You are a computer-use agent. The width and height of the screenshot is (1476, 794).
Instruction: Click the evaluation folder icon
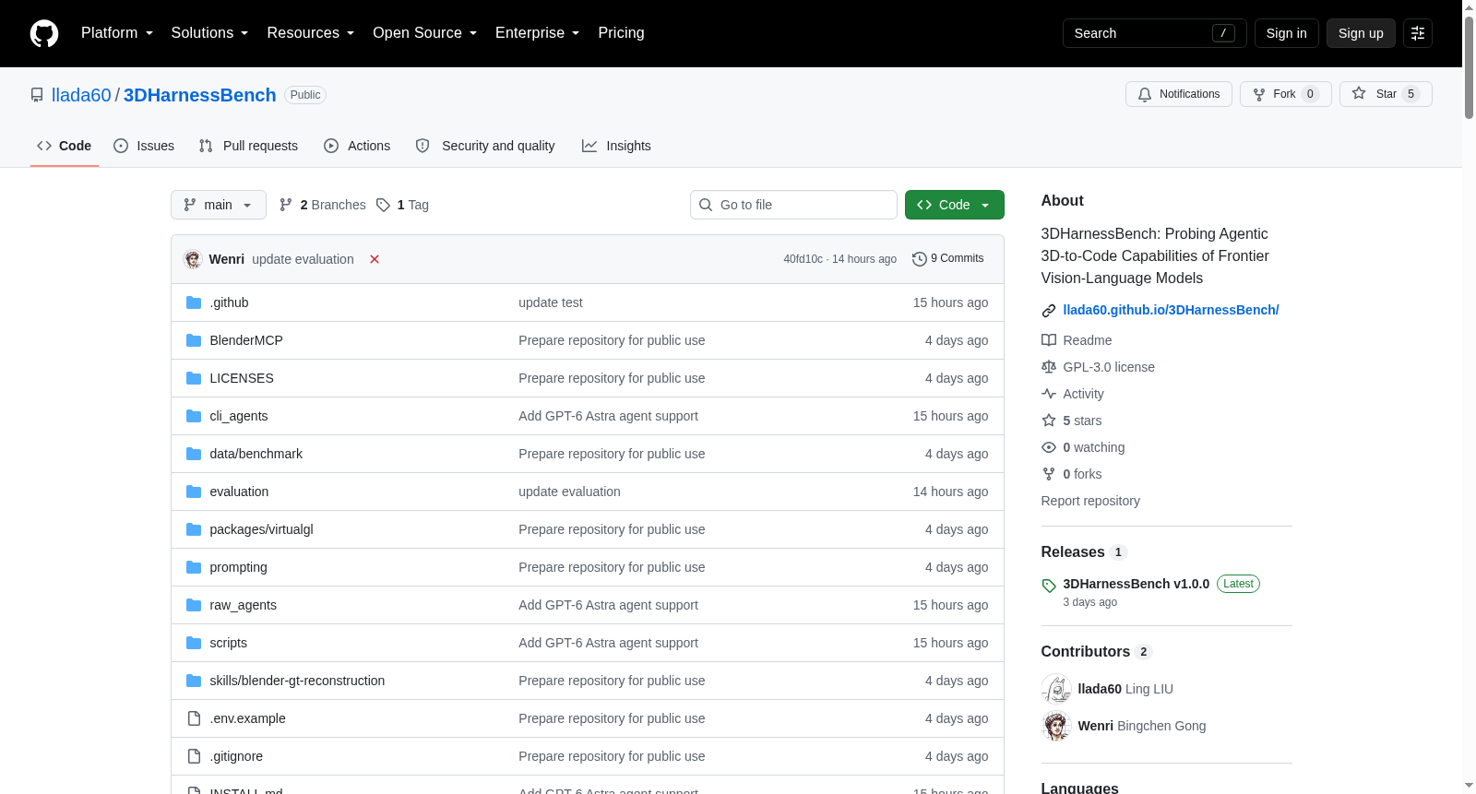[x=194, y=492]
